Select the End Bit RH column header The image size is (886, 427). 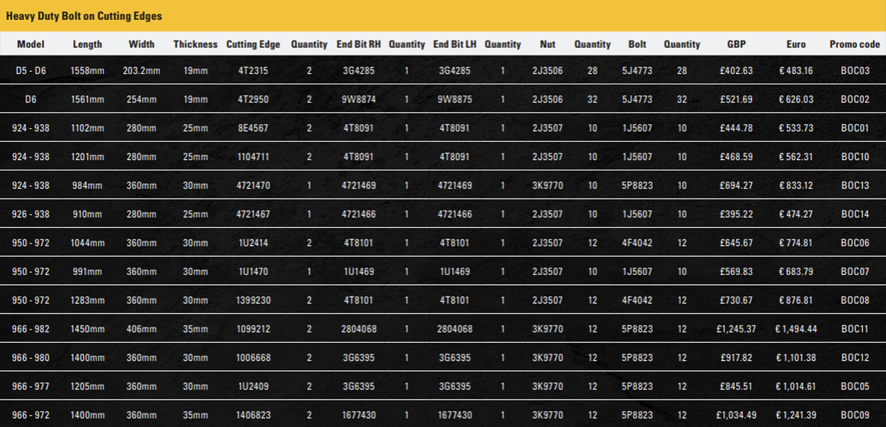[x=359, y=44]
